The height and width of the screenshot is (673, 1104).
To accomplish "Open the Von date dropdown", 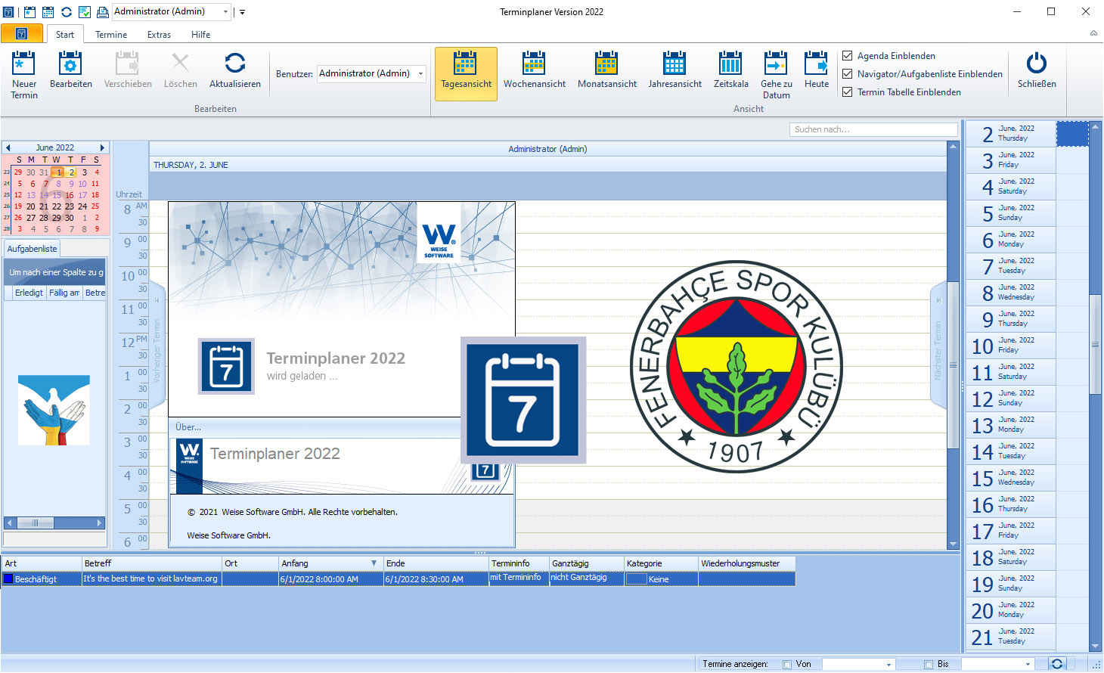I will point(888,665).
